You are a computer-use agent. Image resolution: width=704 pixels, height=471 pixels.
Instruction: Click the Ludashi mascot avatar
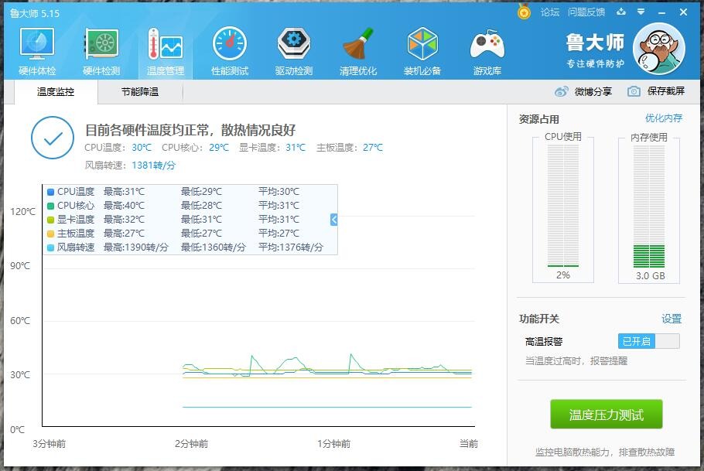click(658, 48)
